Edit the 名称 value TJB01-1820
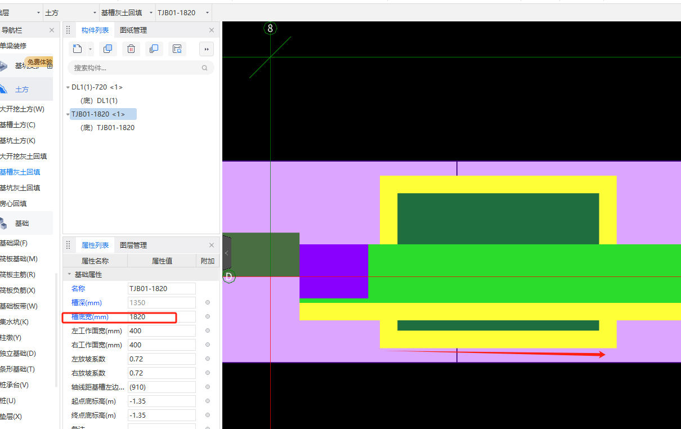Screen dimensions: 681x429 pyautogui.click(x=162, y=288)
